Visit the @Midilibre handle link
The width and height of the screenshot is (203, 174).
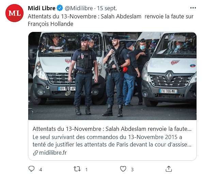click(x=79, y=8)
